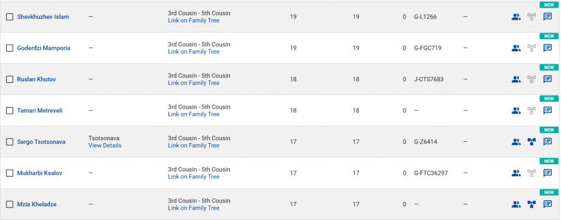Open Goderdzi Mamporia's profile
Viewport: 561px width, 220px height.
pyautogui.click(x=44, y=48)
